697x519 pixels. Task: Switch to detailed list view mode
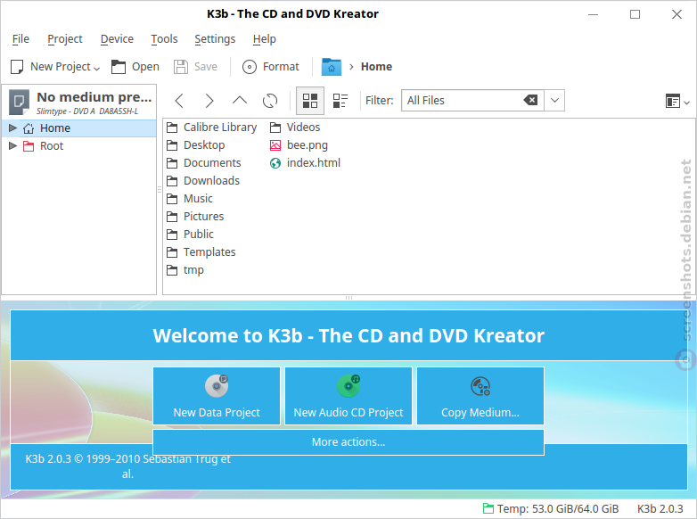tap(340, 101)
